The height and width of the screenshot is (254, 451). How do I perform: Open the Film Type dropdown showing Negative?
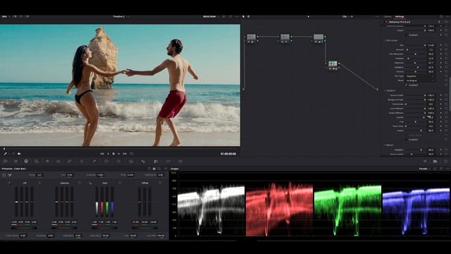pos(420,76)
